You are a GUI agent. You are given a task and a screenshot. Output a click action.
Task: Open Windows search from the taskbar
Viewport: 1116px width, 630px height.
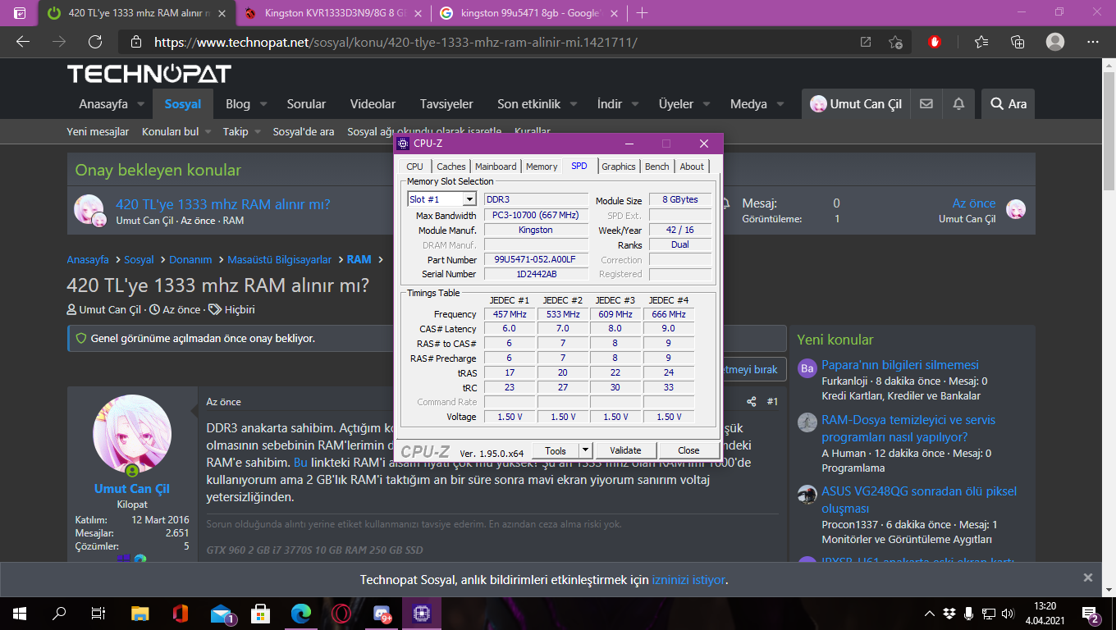(59, 614)
